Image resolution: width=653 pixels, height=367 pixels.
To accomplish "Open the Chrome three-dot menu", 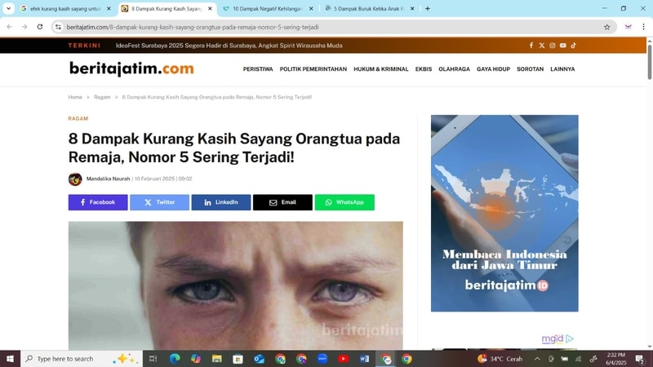I will [643, 27].
